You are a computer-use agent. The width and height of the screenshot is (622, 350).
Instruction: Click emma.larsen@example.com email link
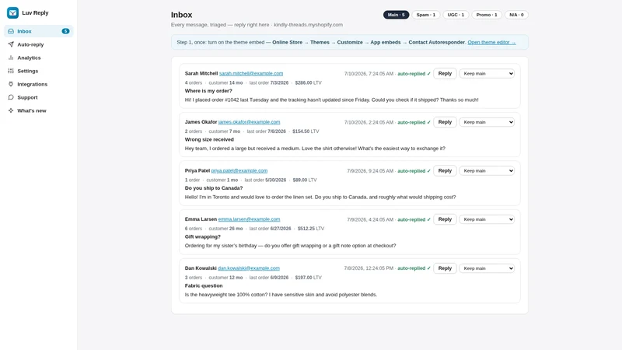point(249,219)
